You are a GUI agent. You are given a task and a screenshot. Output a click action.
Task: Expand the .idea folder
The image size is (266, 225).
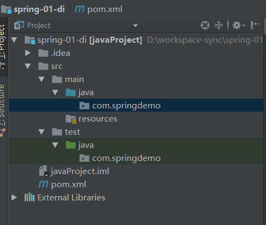[28, 53]
